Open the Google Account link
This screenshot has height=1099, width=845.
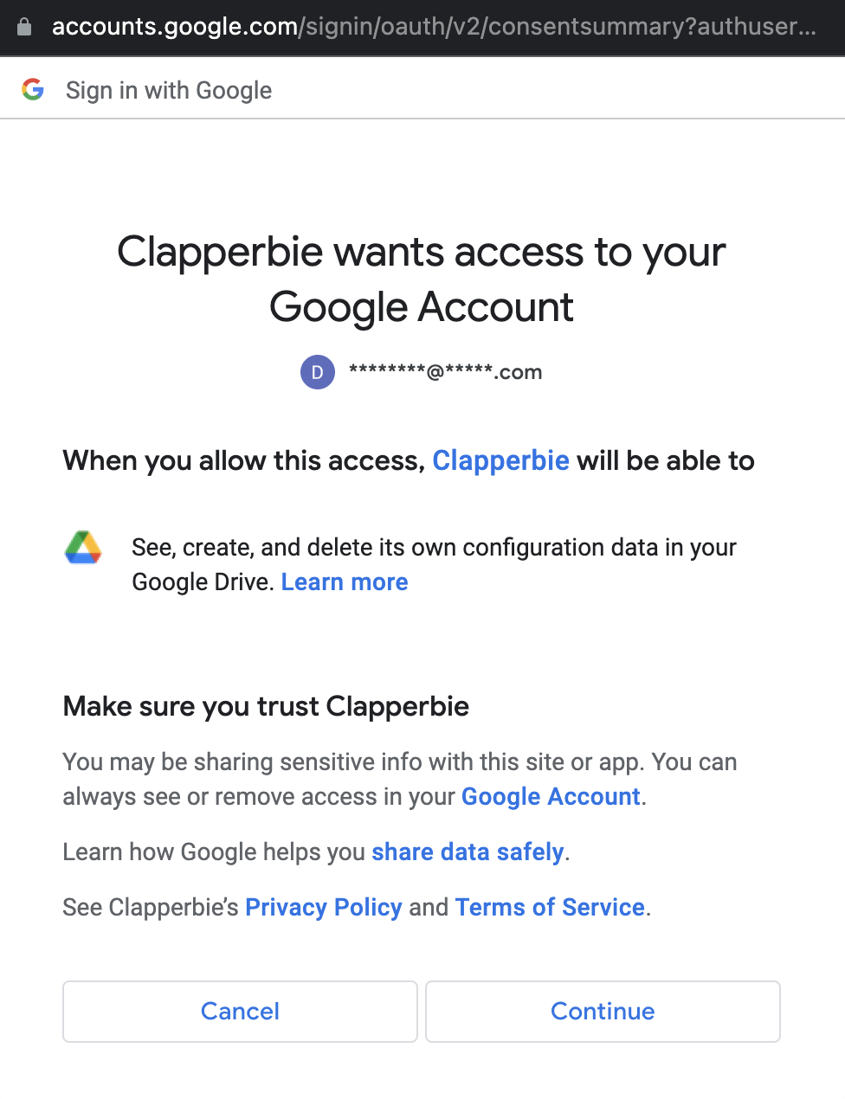[551, 796]
